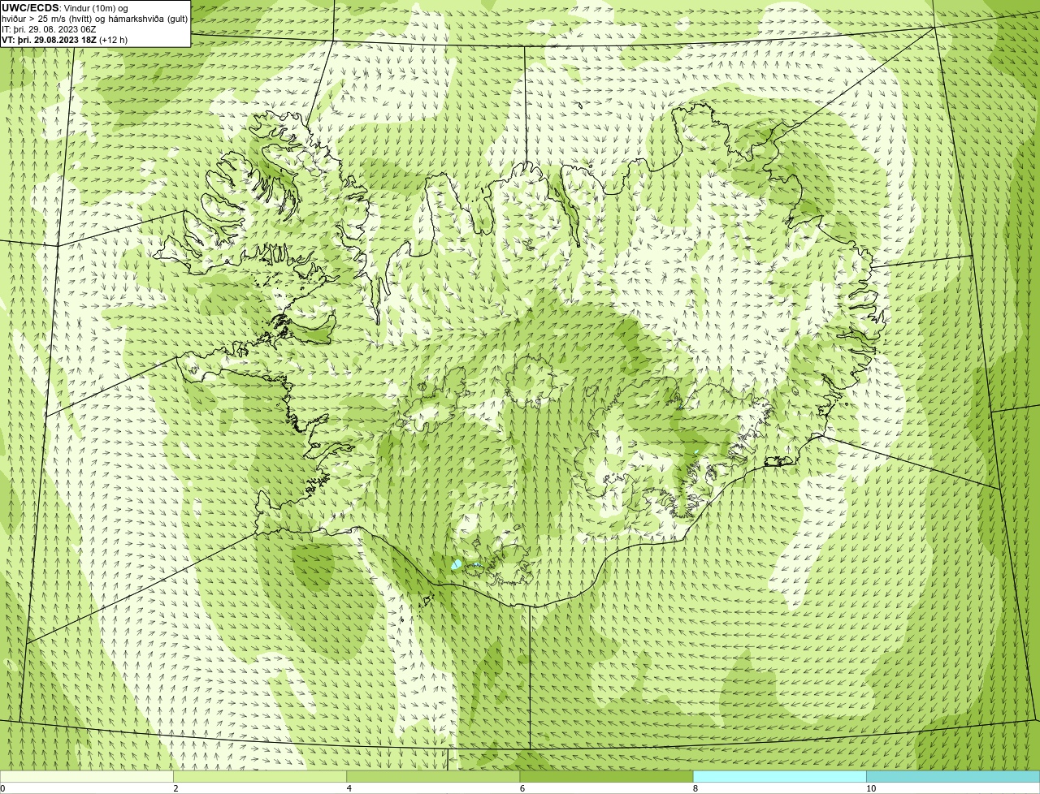Click the legend tick label "2"

[x=175, y=788]
